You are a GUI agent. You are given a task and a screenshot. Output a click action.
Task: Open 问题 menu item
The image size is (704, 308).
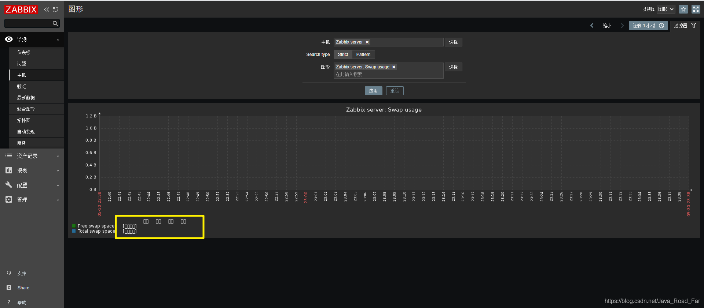tap(36, 64)
